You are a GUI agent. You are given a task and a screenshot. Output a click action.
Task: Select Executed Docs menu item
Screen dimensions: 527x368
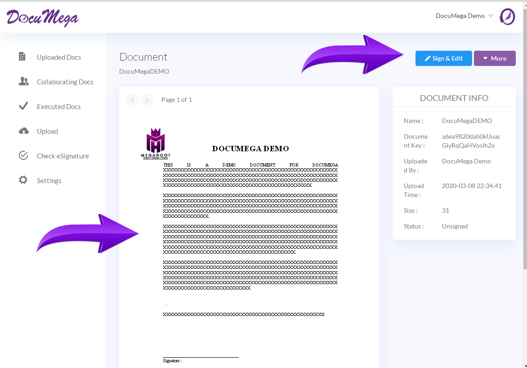click(59, 106)
